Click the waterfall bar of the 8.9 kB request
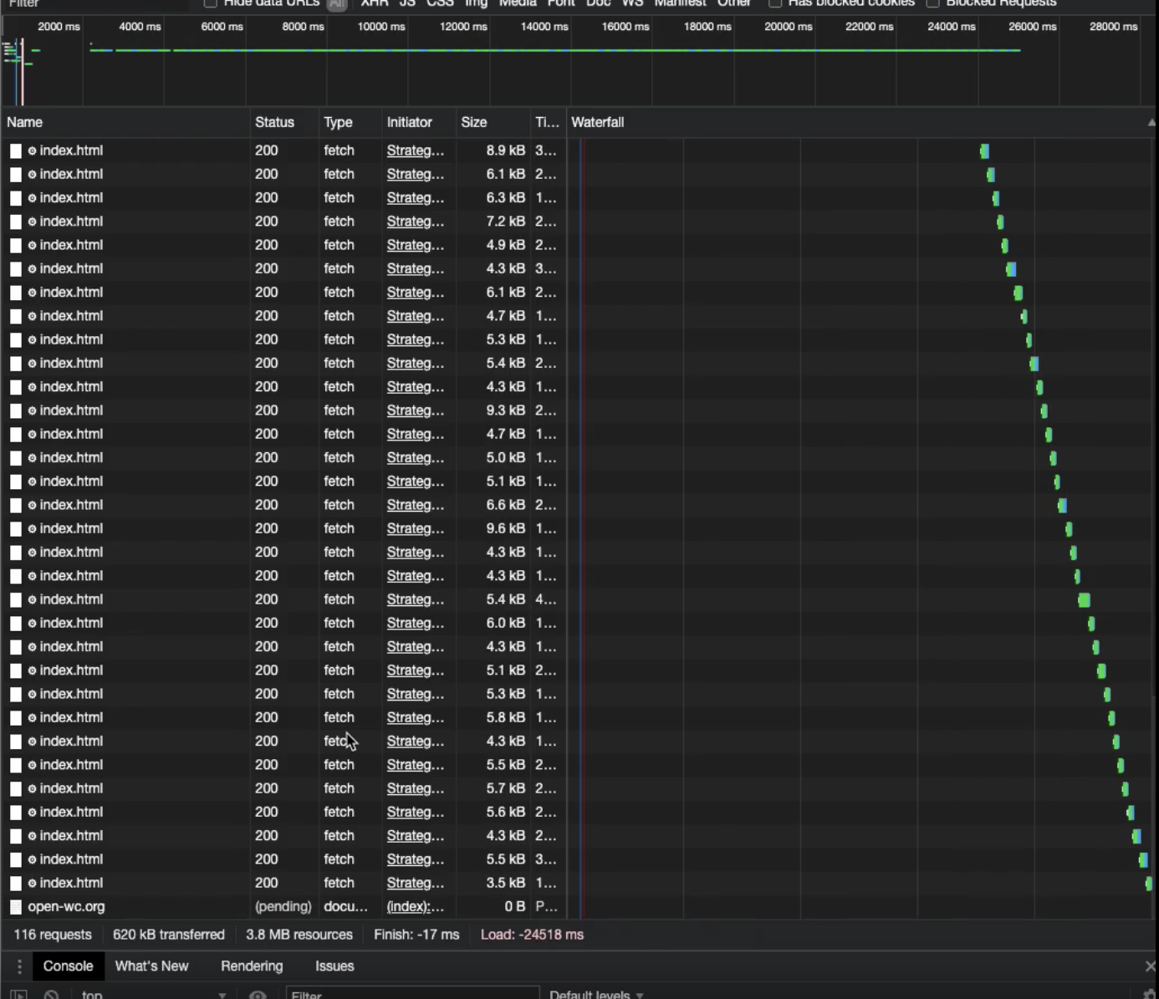The height and width of the screenshot is (999, 1159). (x=984, y=151)
